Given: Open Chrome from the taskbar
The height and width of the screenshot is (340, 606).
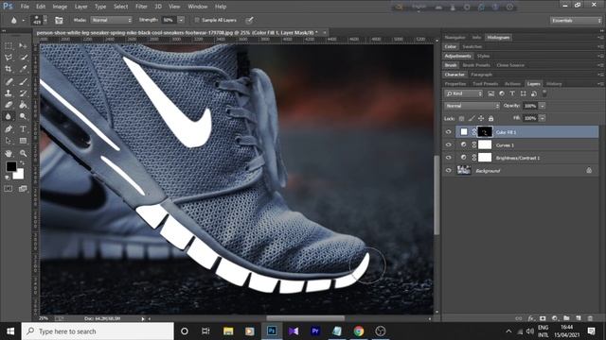Looking at the screenshot, I should click(358, 331).
